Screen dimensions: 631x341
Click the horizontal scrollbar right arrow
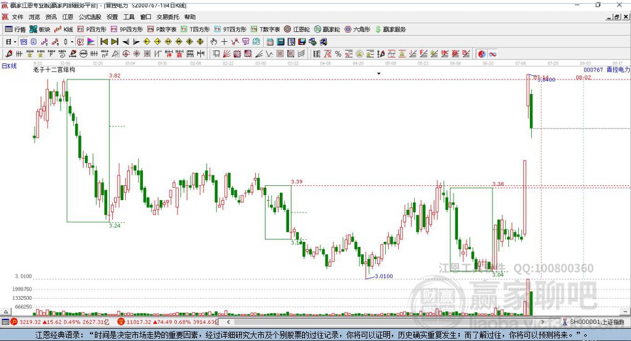[542, 322]
